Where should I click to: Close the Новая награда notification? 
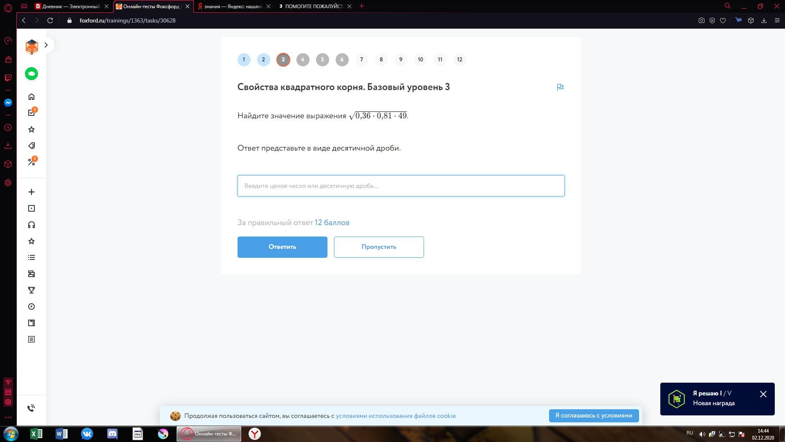[763, 394]
